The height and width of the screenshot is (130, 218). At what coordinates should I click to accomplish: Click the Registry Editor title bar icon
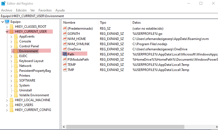click(3, 3)
